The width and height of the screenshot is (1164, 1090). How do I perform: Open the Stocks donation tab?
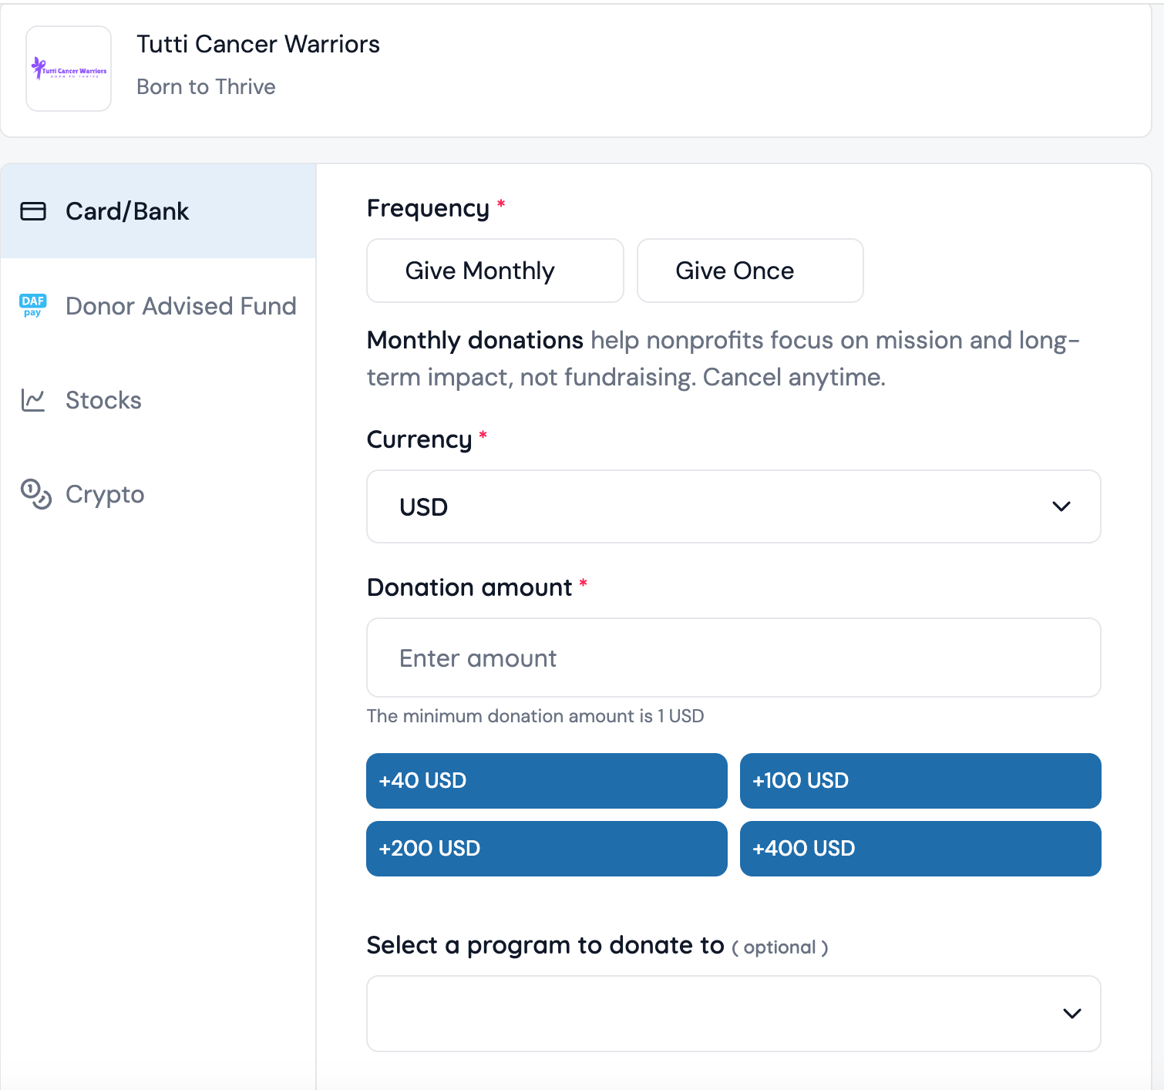click(x=103, y=400)
